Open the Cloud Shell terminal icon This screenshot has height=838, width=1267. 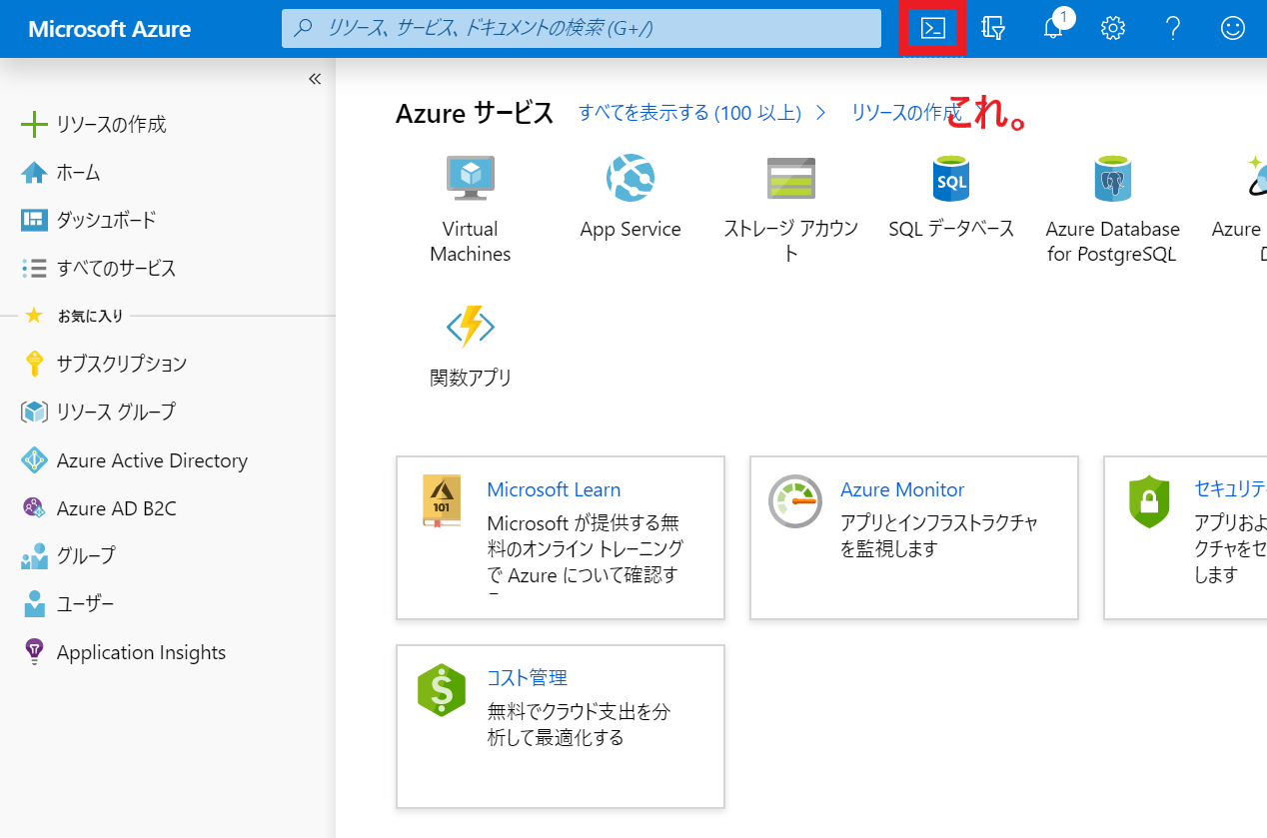932,28
